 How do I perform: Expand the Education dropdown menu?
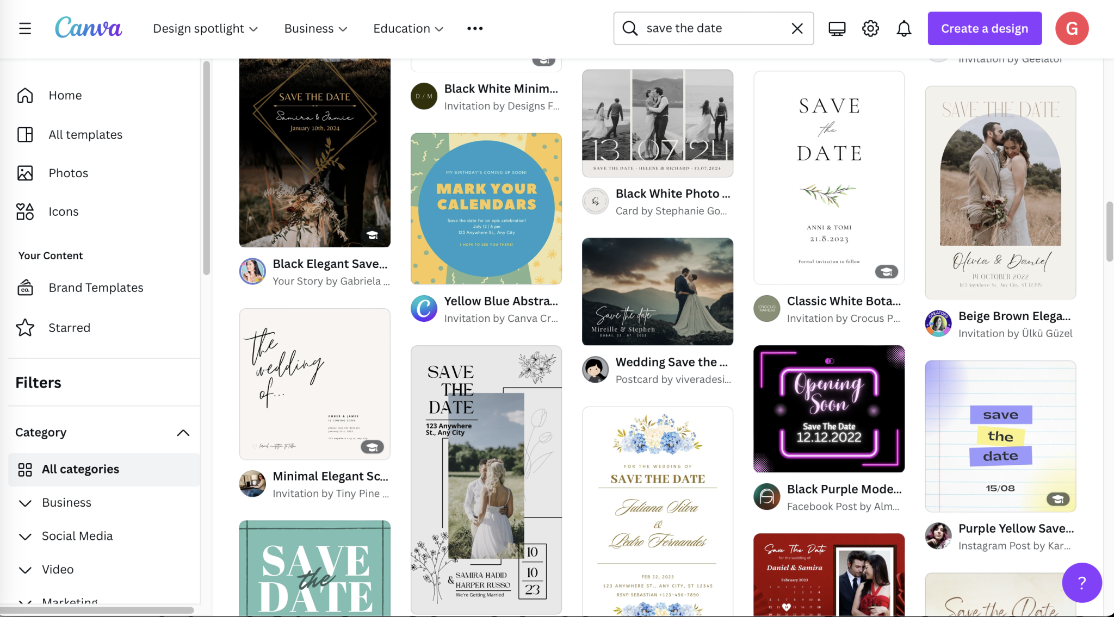[x=408, y=28]
